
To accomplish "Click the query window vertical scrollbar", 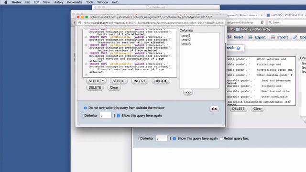I will 225,84.
